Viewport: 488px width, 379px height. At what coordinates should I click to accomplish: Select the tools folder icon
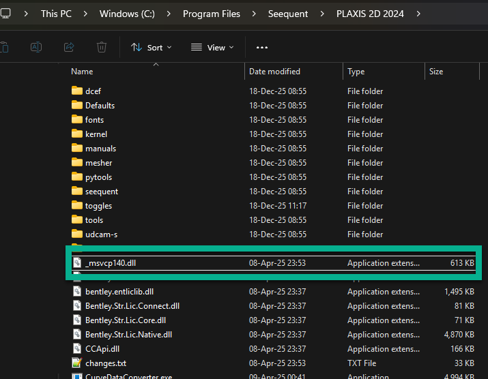pos(77,219)
